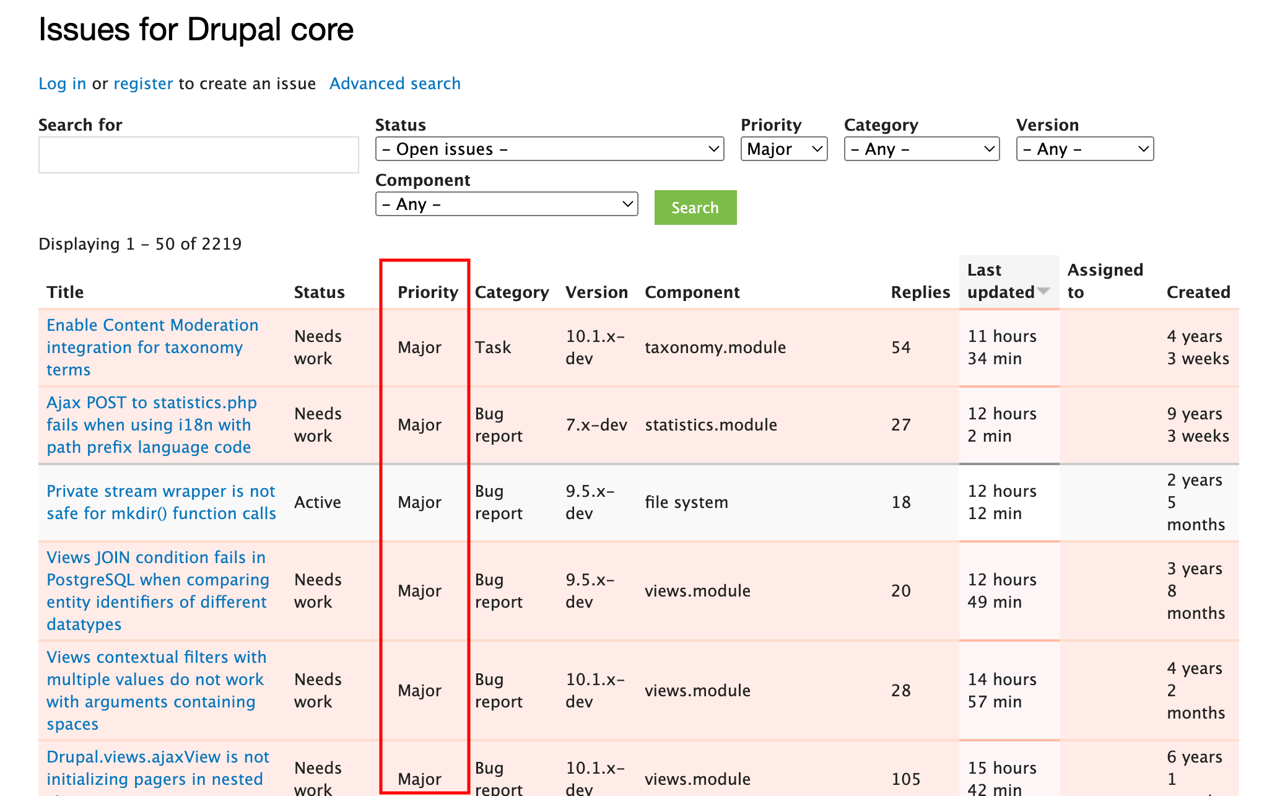Open issue Views JOIN condition fails in PostgreSQL
1272x796 pixels.
click(x=158, y=591)
